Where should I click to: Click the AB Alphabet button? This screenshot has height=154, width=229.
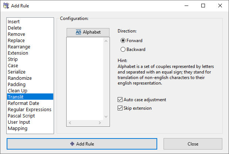pyautogui.click(x=88, y=32)
